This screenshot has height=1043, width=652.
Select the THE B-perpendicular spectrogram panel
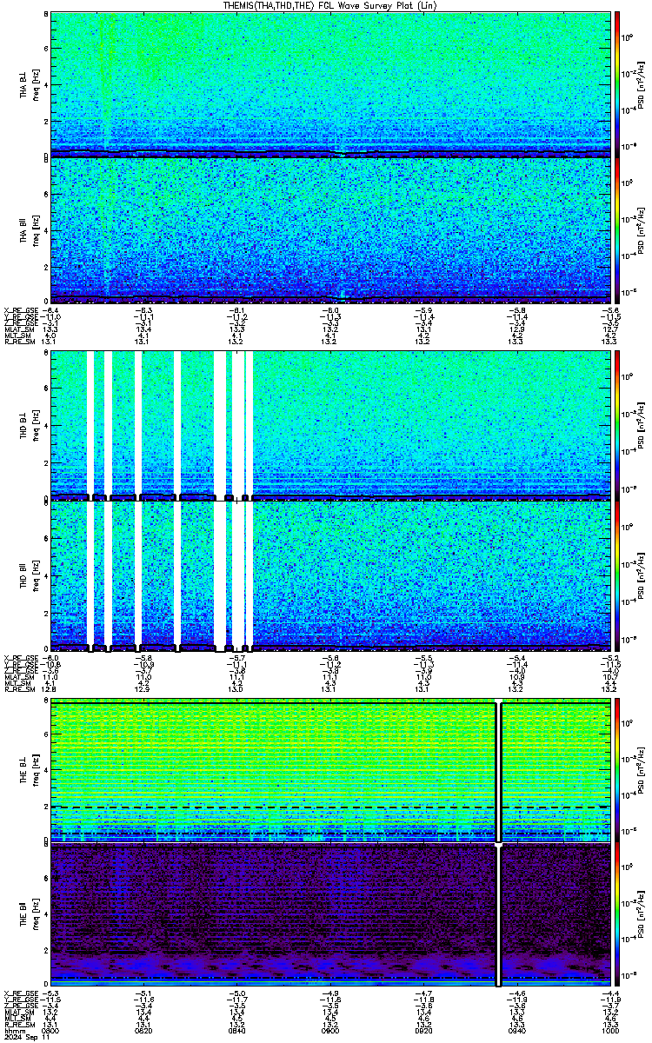330,771
